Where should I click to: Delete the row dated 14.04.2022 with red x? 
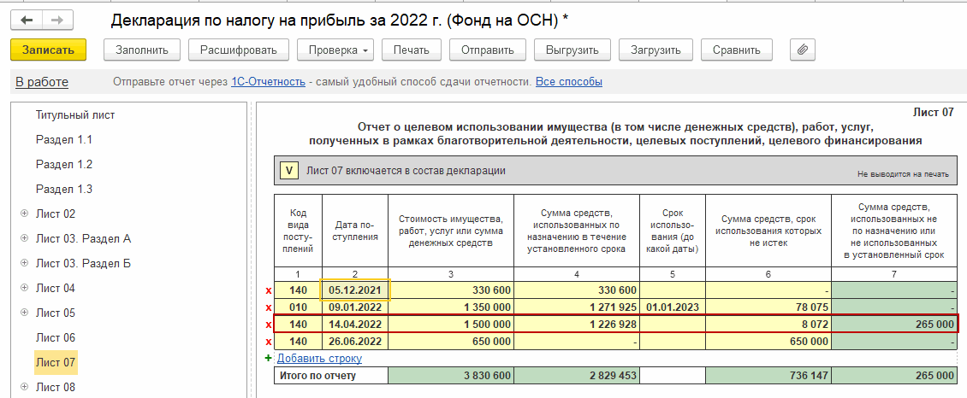[268, 325]
